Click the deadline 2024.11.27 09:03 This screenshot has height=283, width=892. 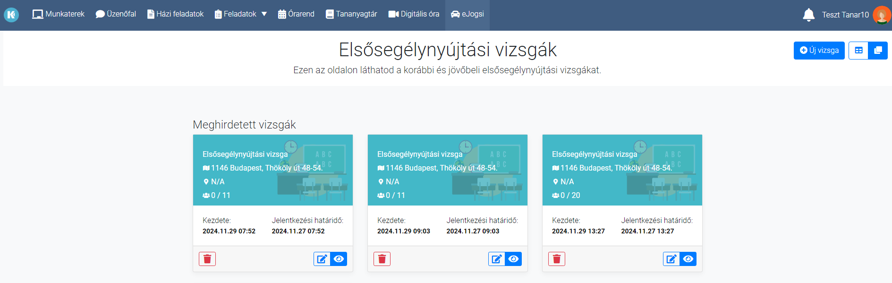473,231
